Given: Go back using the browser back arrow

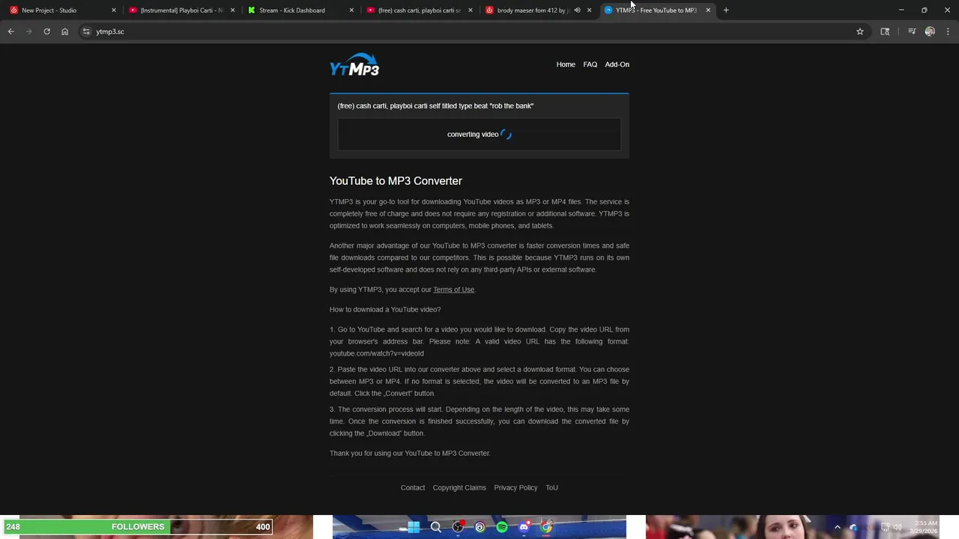Looking at the screenshot, I should pyautogui.click(x=10, y=31).
